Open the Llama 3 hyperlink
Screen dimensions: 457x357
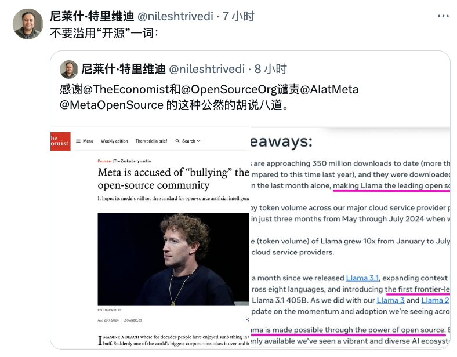pyautogui.click(x=390, y=300)
